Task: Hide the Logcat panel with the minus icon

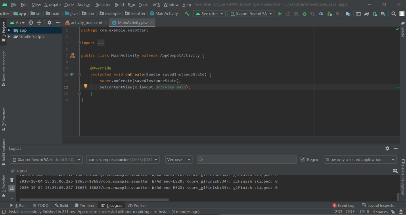Action: pos(396,149)
